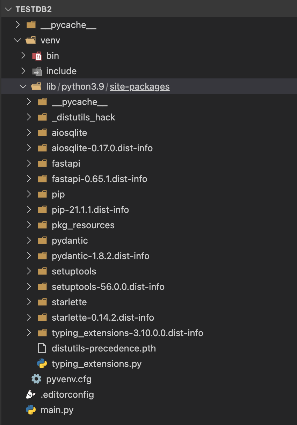Click the include folder icon
297x425 pixels.
click(37, 71)
